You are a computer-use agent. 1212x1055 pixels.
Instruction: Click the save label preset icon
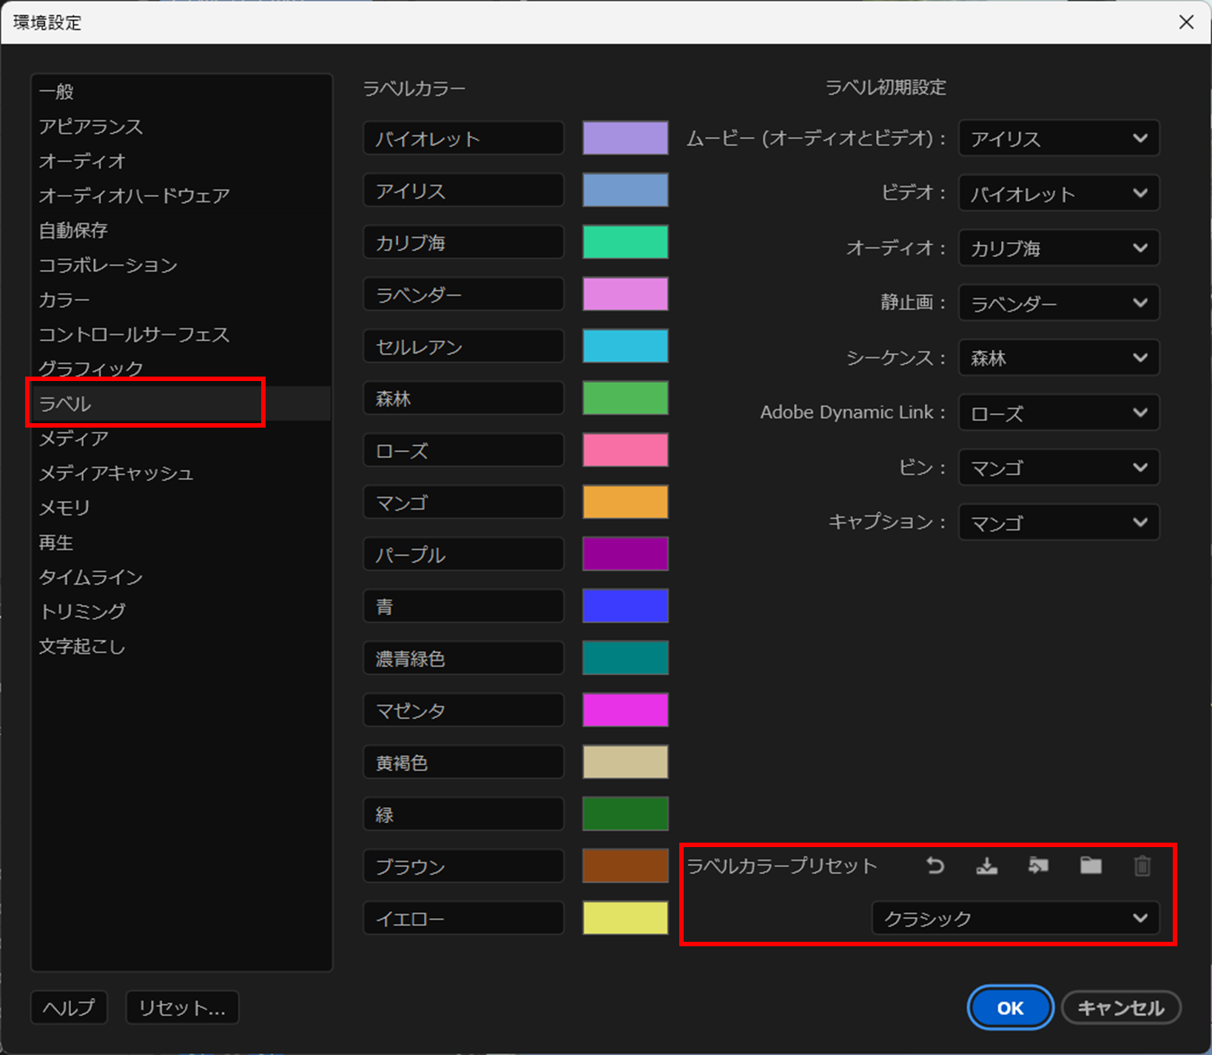(986, 866)
